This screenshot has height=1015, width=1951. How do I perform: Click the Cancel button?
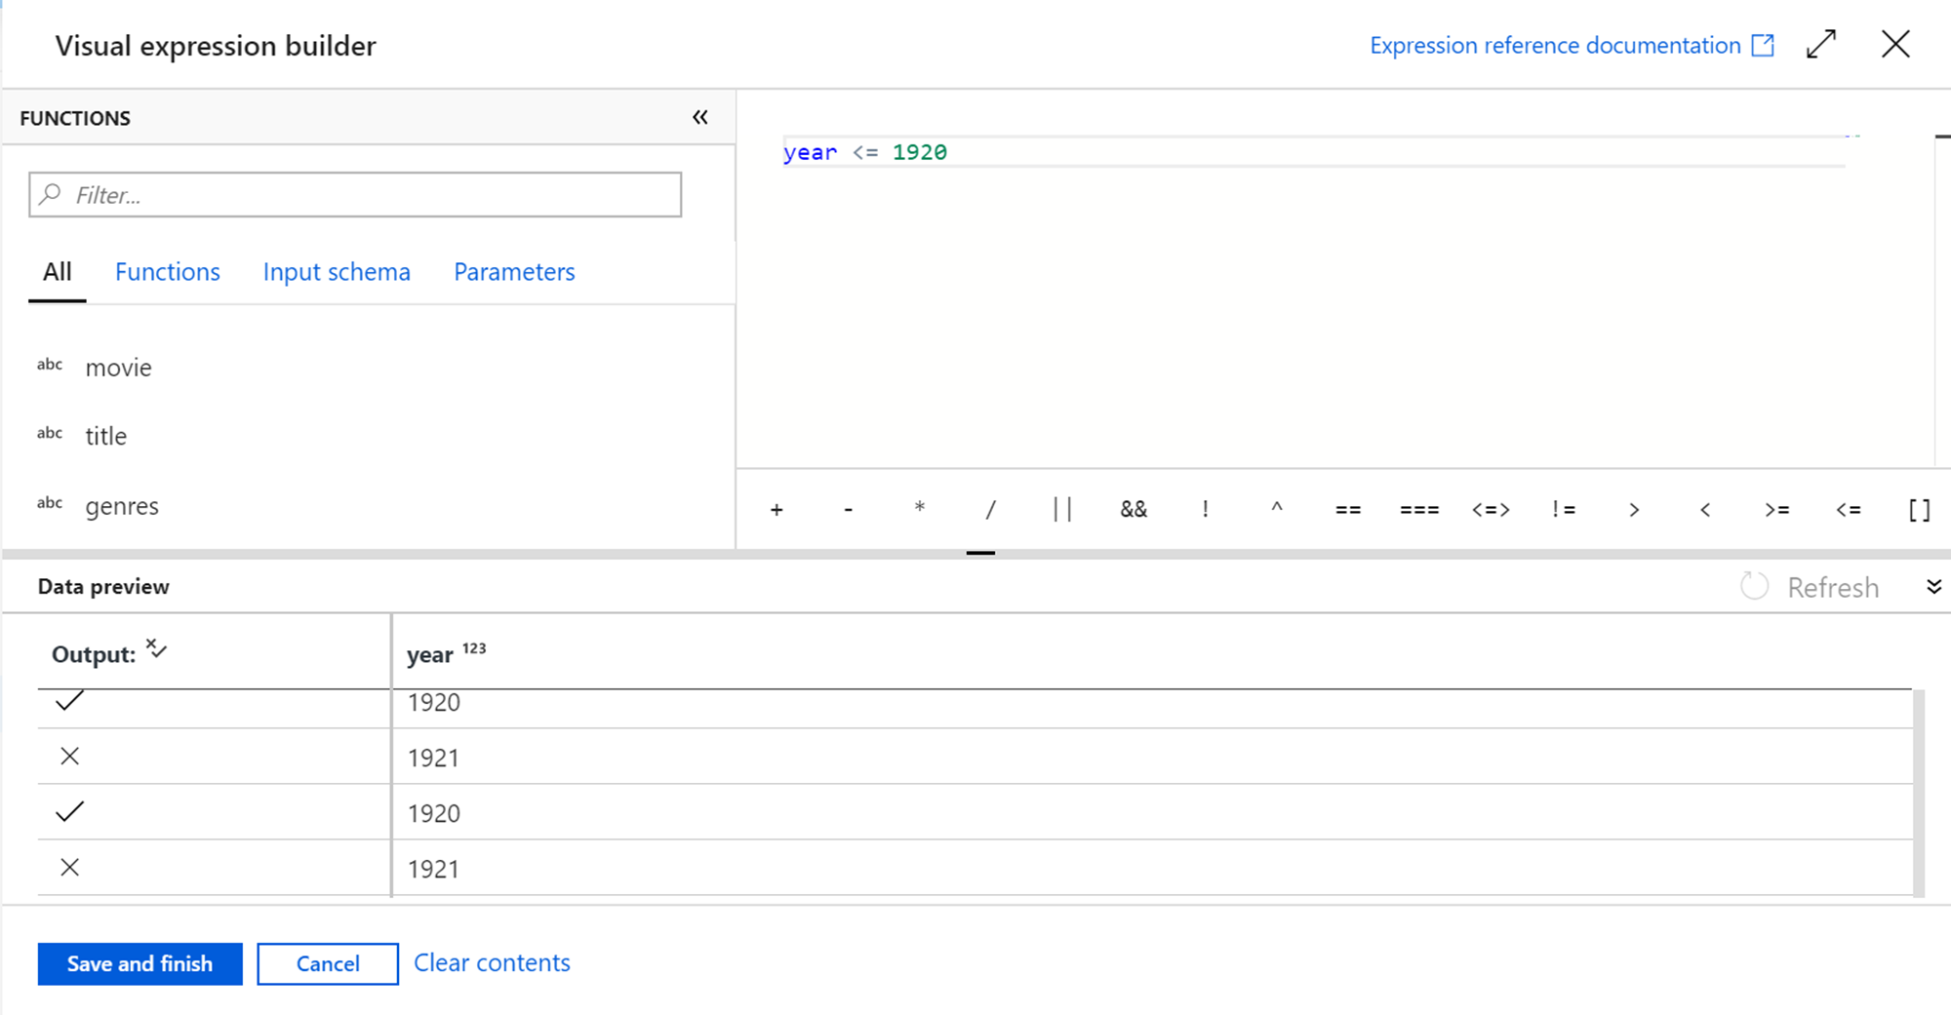coord(328,963)
